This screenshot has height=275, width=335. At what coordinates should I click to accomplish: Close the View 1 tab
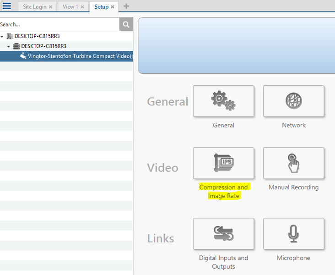(x=82, y=7)
